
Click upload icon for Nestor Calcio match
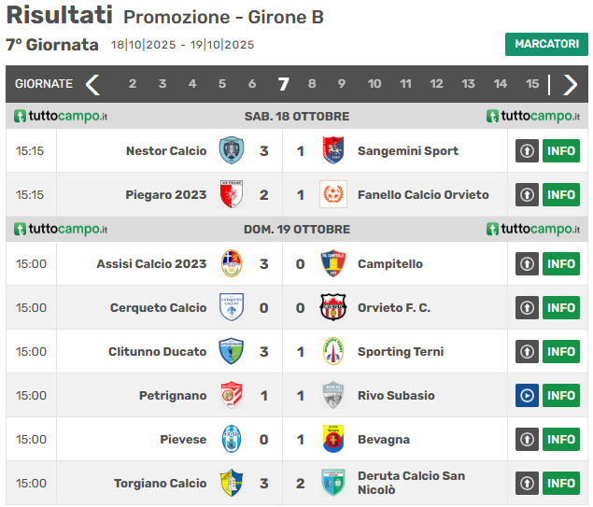point(527,150)
